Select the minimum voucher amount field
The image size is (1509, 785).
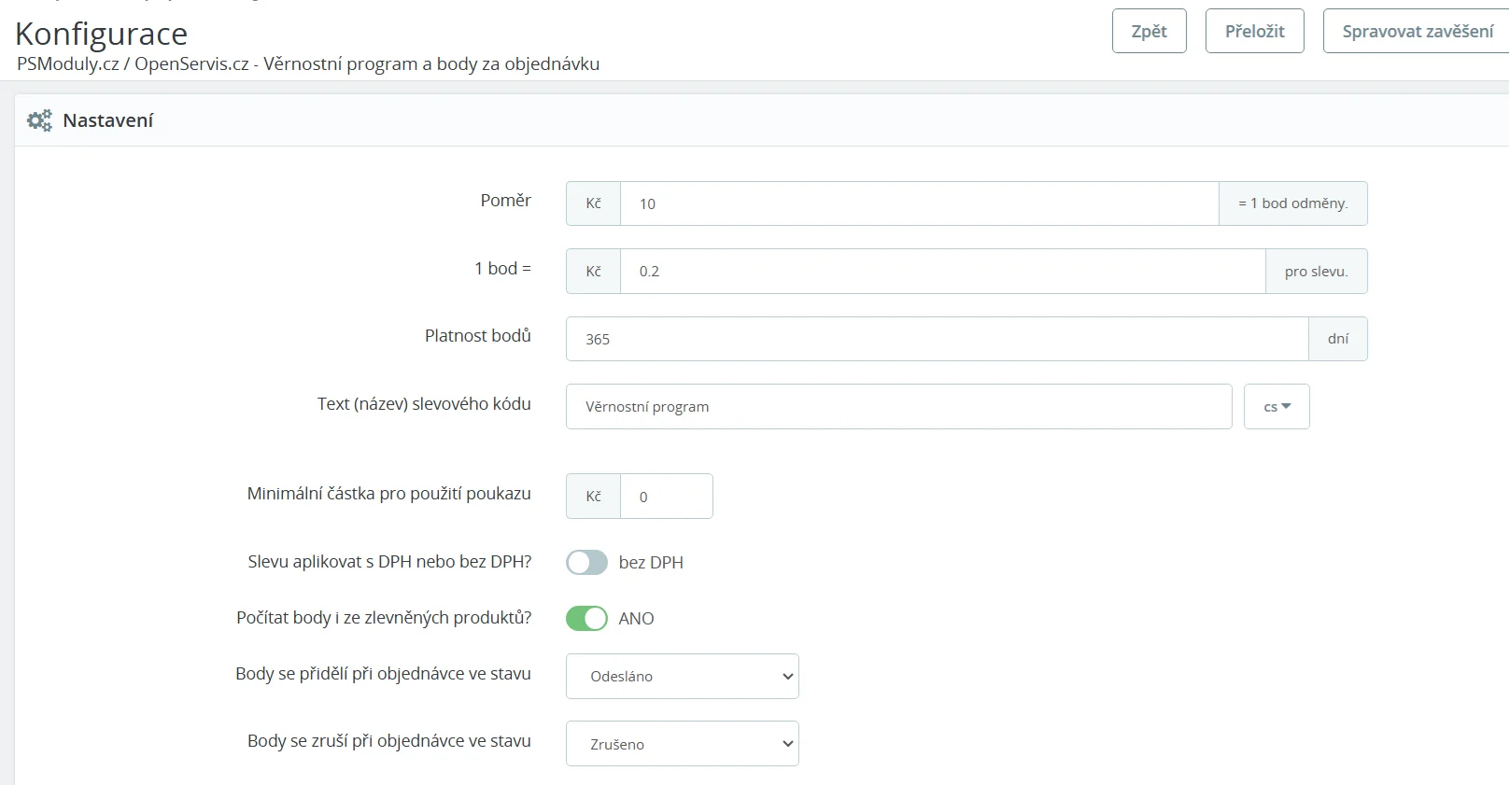coord(666,497)
